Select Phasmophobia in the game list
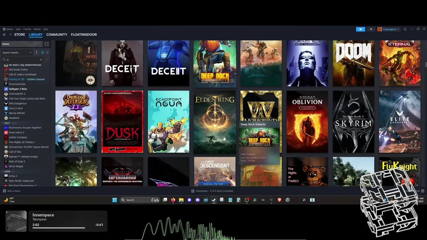 [17, 84]
